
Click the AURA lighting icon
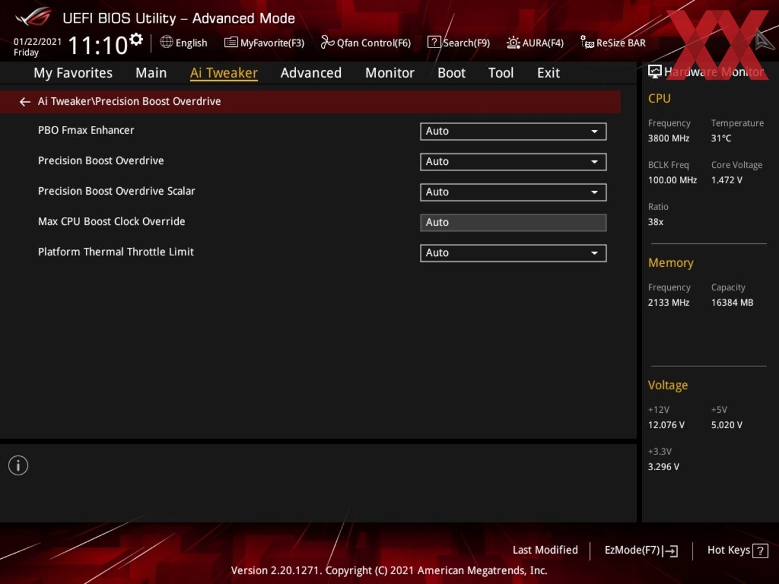coord(513,42)
